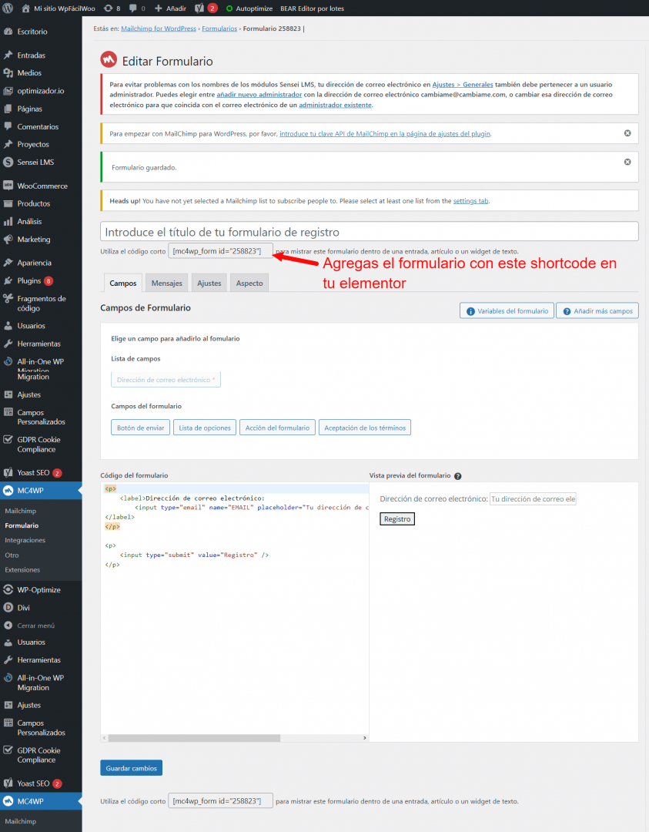Dismiss the MailChimp API key notice
Viewport: 649px width, 832px height.
click(x=627, y=133)
